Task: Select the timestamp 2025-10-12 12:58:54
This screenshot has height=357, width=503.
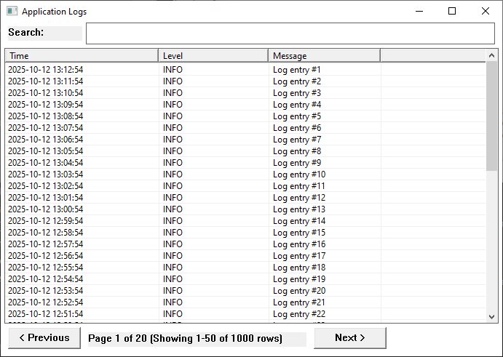Action: (46, 233)
